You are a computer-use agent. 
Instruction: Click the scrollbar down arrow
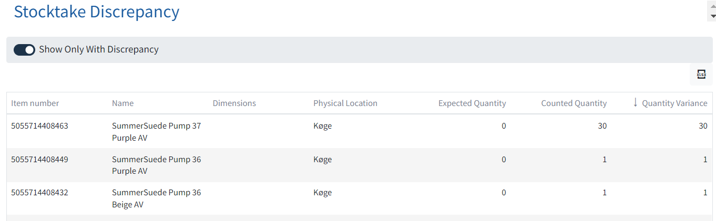tap(712, 16)
